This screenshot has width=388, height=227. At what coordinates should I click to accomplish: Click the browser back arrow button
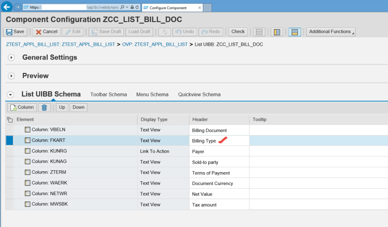[x=6, y=6]
